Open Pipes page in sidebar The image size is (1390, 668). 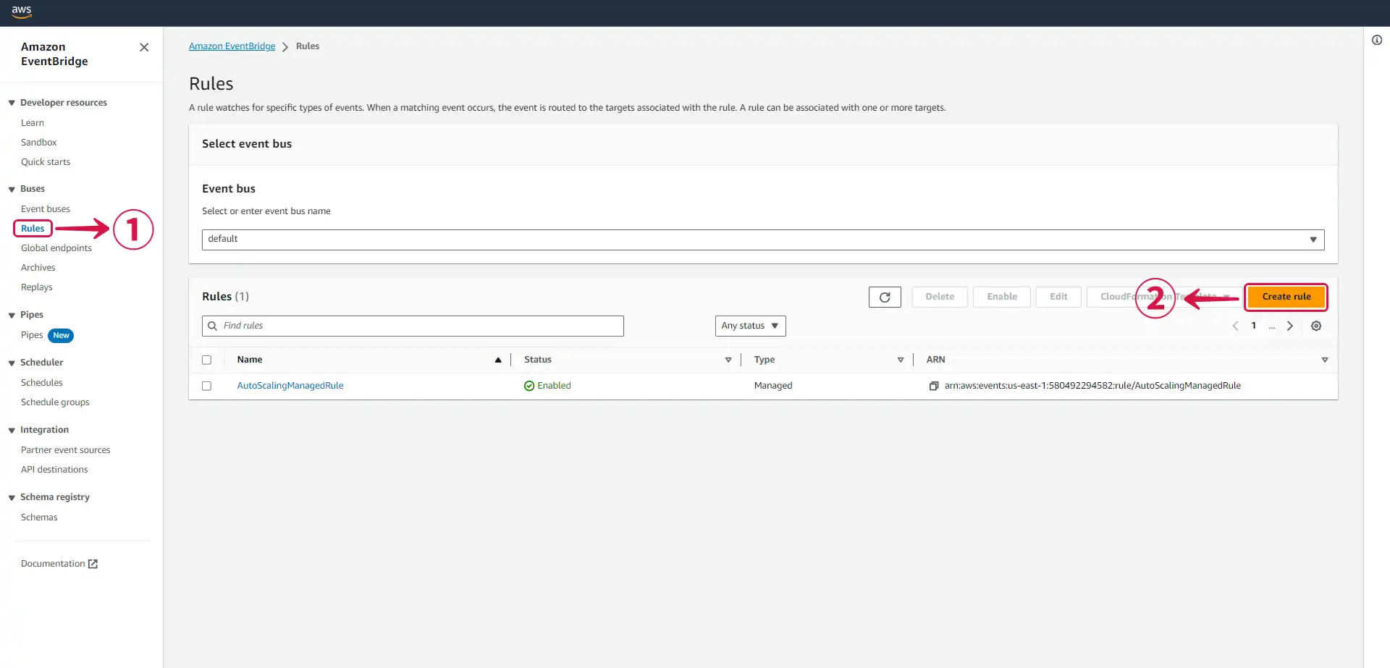(32, 335)
